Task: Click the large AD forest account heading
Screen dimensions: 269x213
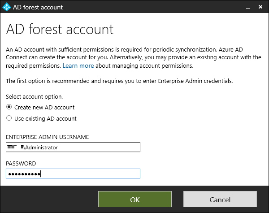Action: [60, 30]
